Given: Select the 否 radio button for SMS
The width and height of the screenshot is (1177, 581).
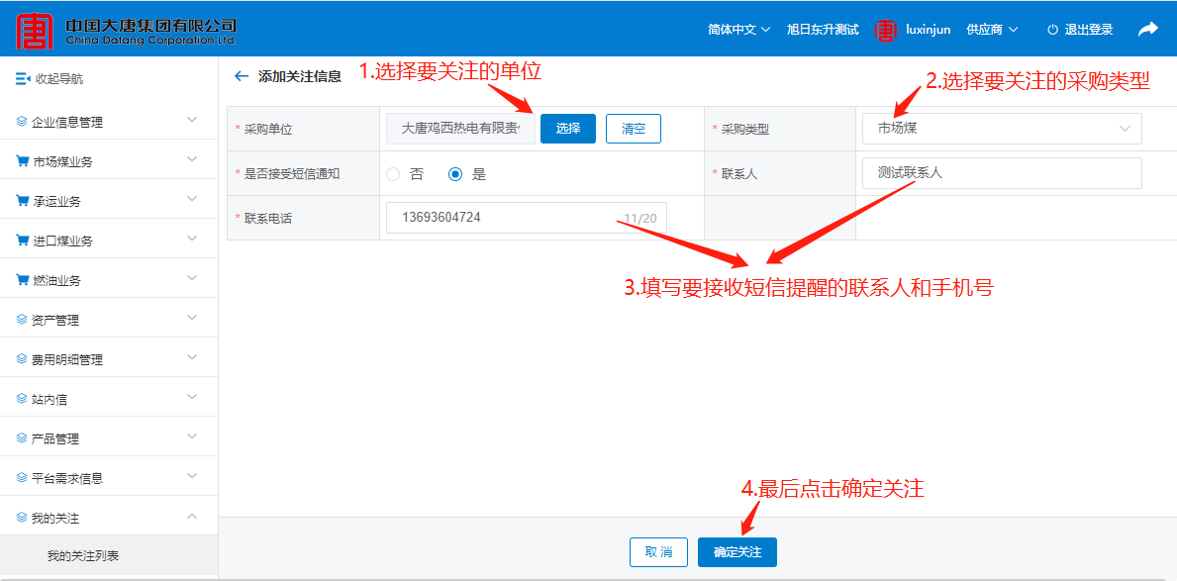Looking at the screenshot, I should click(x=393, y=174).
